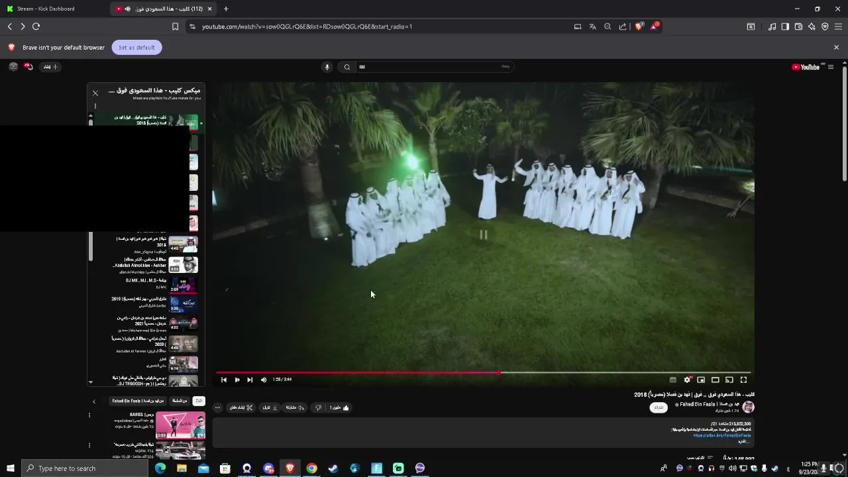Viewport: 848px width, 477px height.
Task: Open playlist panel three-dot options
Action: point(95,106)
